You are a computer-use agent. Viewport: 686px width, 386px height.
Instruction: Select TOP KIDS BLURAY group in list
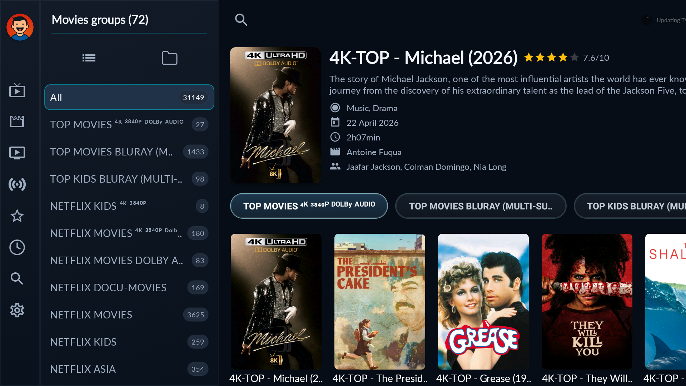129,179
